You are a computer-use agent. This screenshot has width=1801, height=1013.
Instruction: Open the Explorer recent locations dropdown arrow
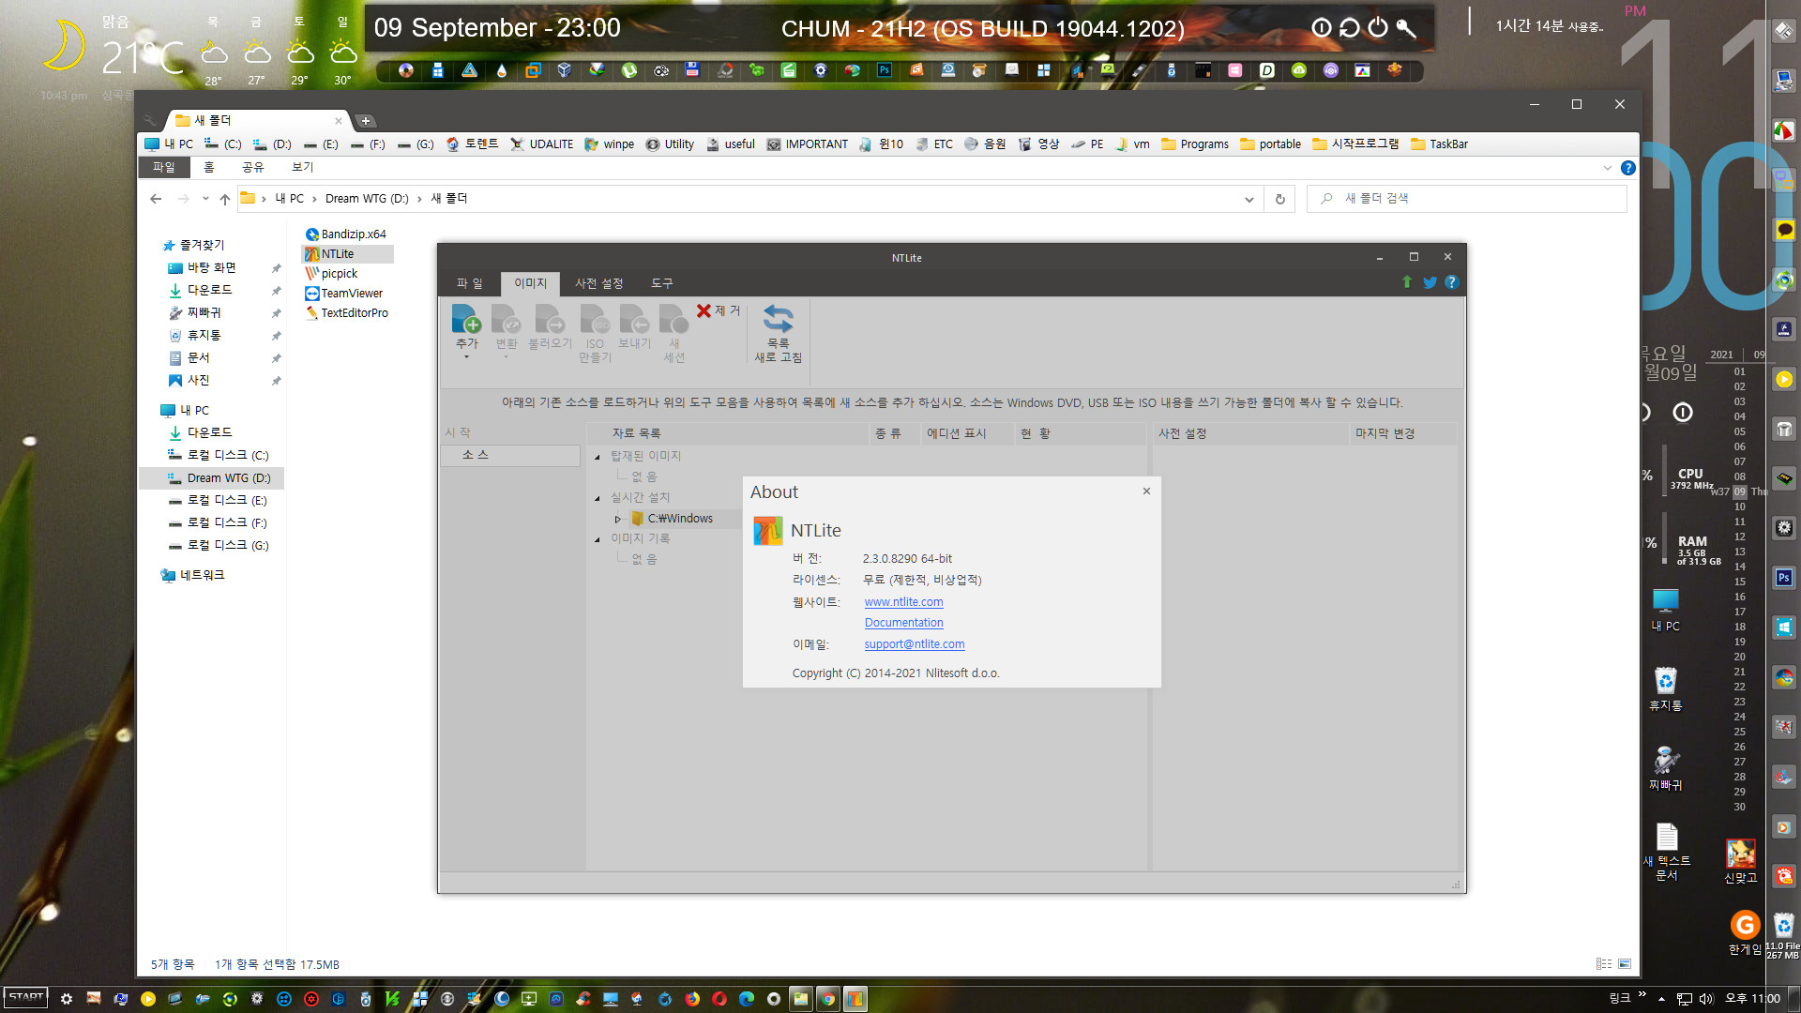click(x=205, y=199)
